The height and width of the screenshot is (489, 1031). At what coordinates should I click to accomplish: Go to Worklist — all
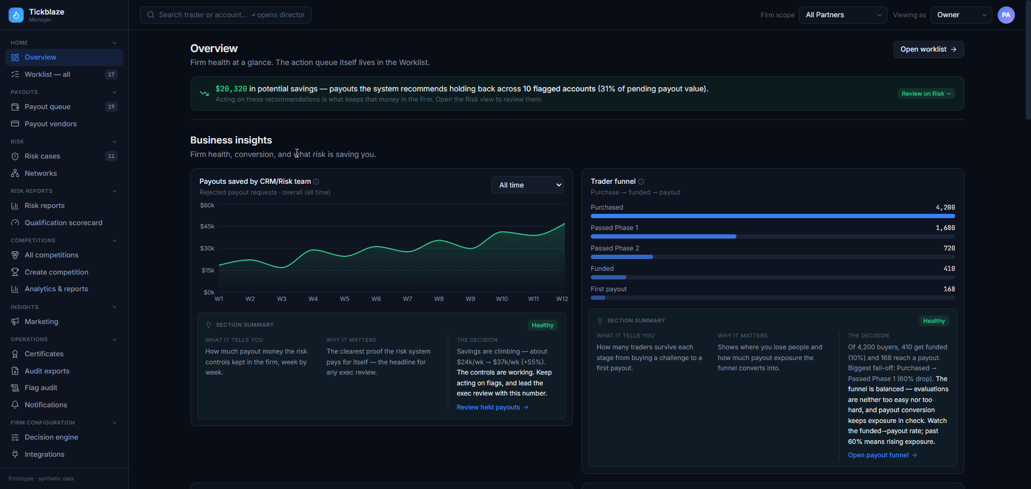pyautogui.click(x=64, y=75)
